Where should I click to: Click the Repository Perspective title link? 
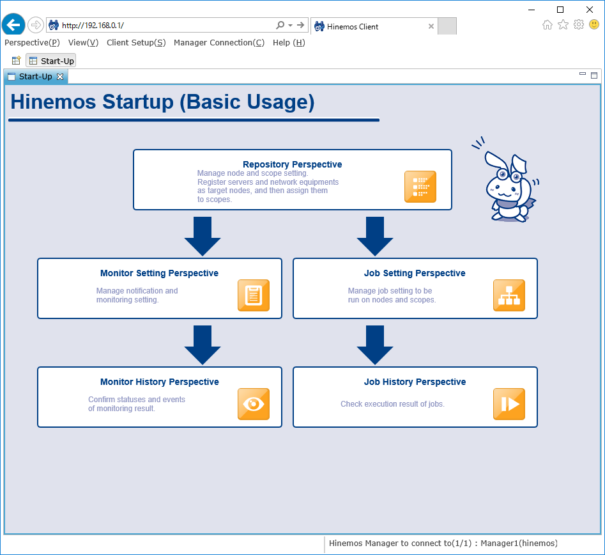click(292, 164)
